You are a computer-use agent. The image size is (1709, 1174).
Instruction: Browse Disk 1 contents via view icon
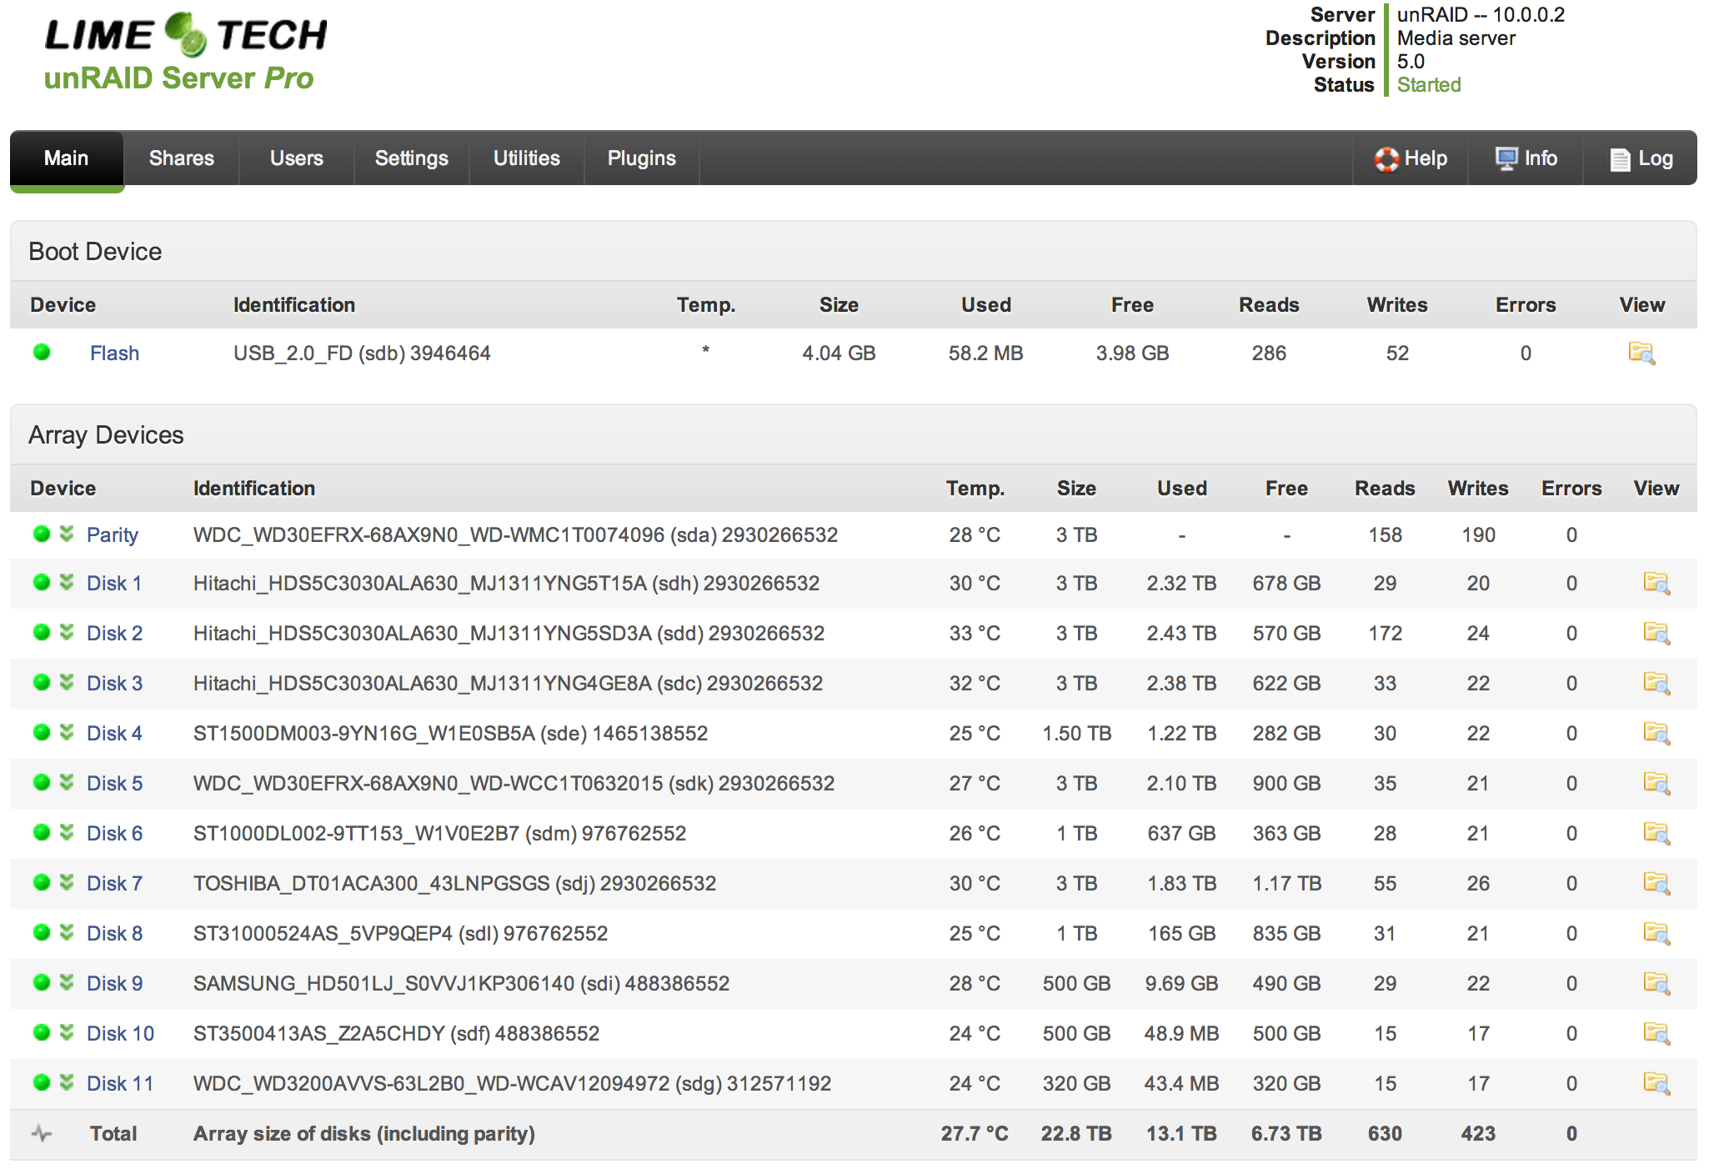tap(1656, 583)
